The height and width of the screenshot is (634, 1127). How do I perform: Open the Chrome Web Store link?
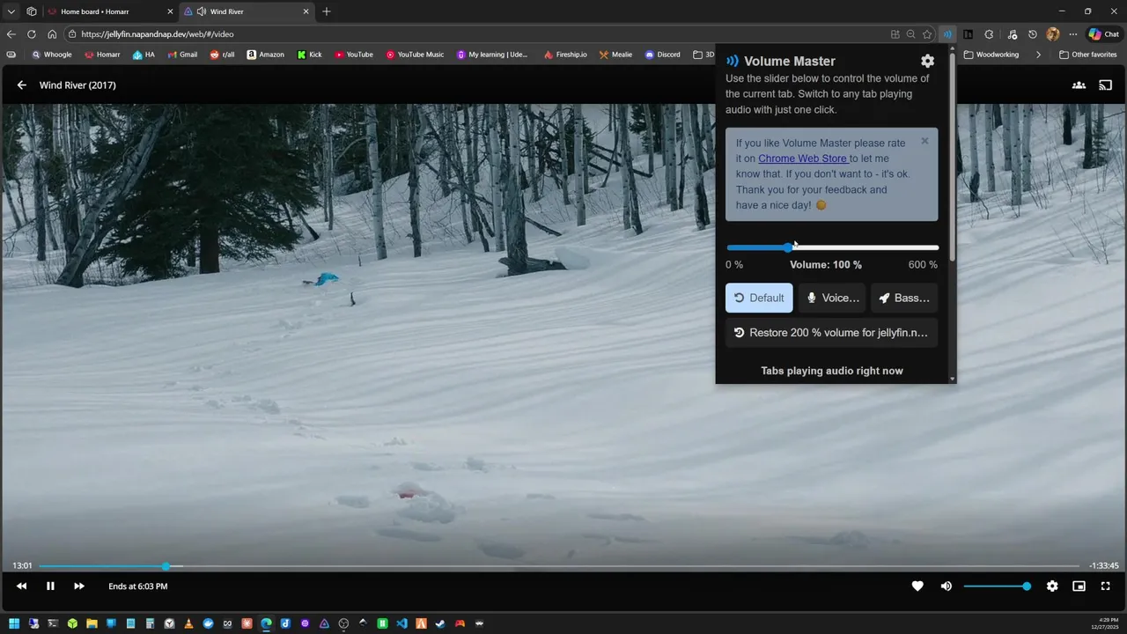[802, 158]
